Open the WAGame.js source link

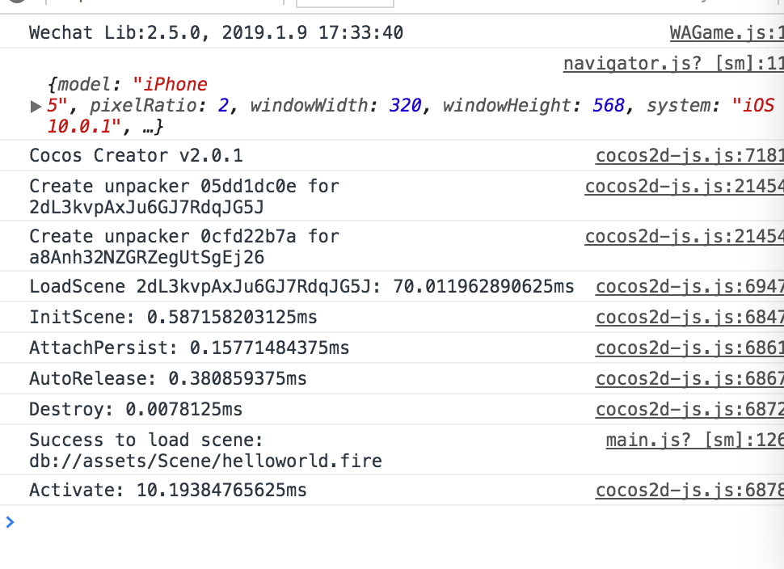(x=726, y=33)
